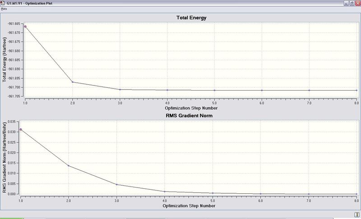
Task: Pick the step 3 data point on the Total Energy plot
Action: pos(120,89)
